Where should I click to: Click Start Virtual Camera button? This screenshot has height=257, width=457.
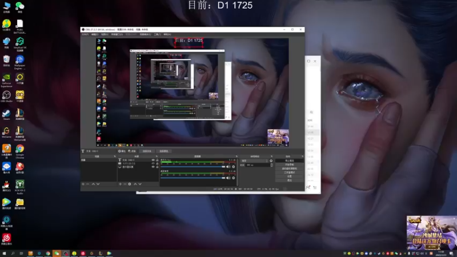click(x=290, y=168)
